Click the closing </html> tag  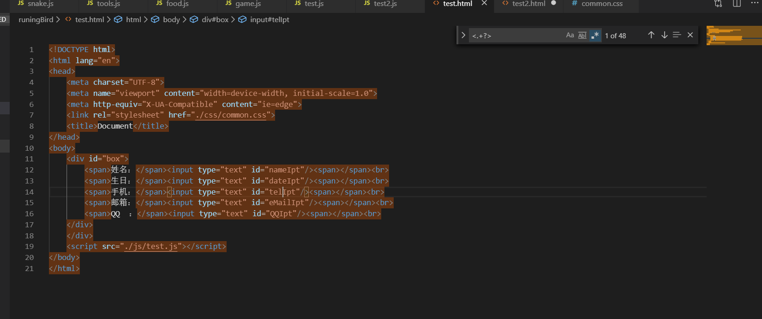[x=64, y=268]
